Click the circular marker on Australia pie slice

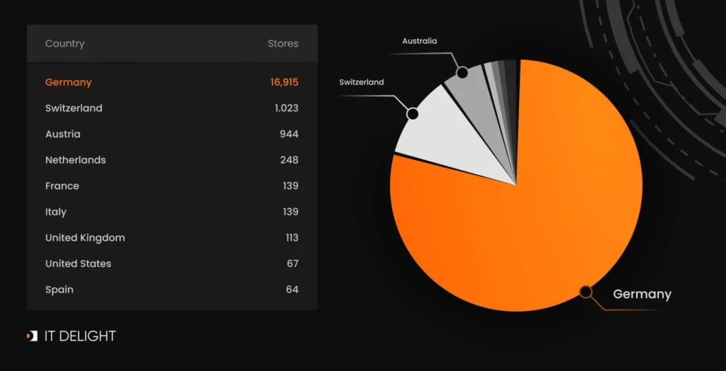pos(462,72)
